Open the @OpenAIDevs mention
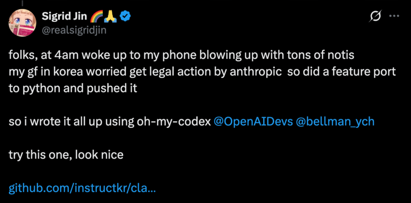 pos(253,122)
